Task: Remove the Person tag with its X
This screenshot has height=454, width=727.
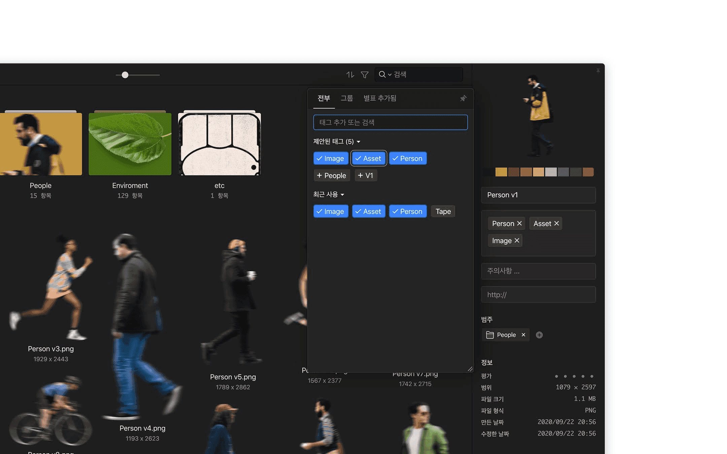Action: 519,223
